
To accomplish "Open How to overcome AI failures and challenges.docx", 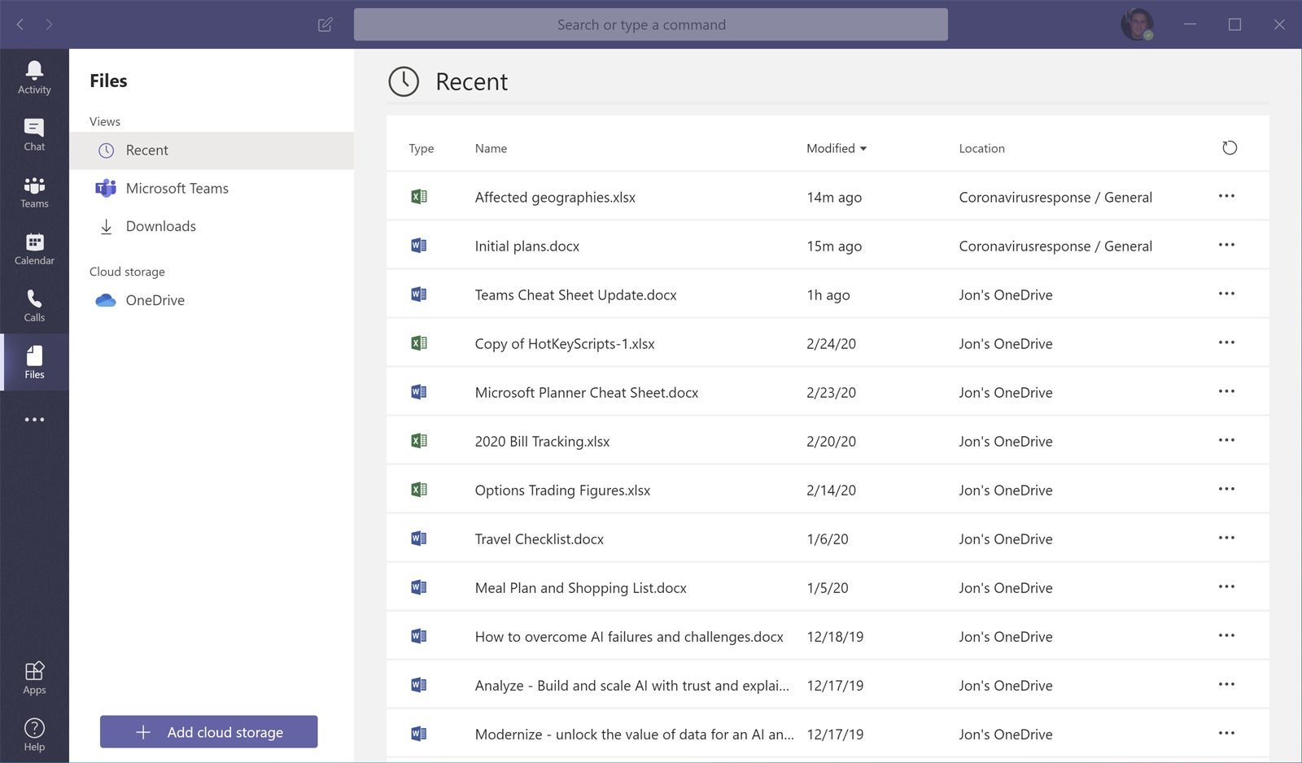I will [629, 636].
